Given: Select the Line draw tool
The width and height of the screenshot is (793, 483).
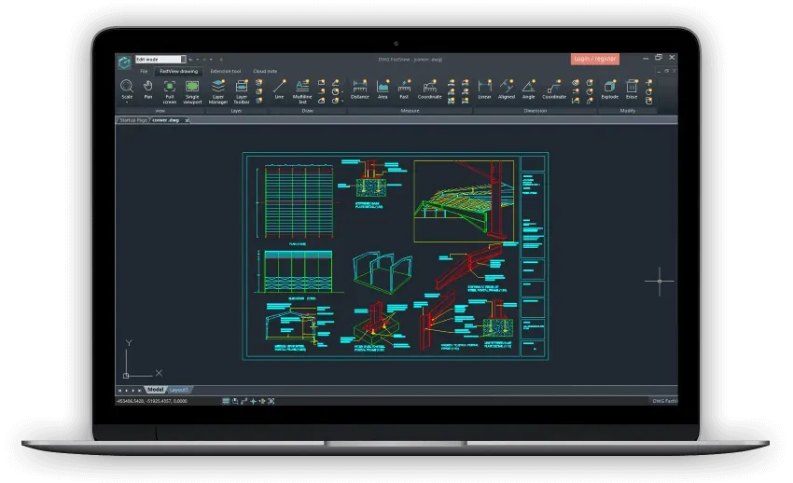Looking at the screenshot, I should tap(279, 90).
